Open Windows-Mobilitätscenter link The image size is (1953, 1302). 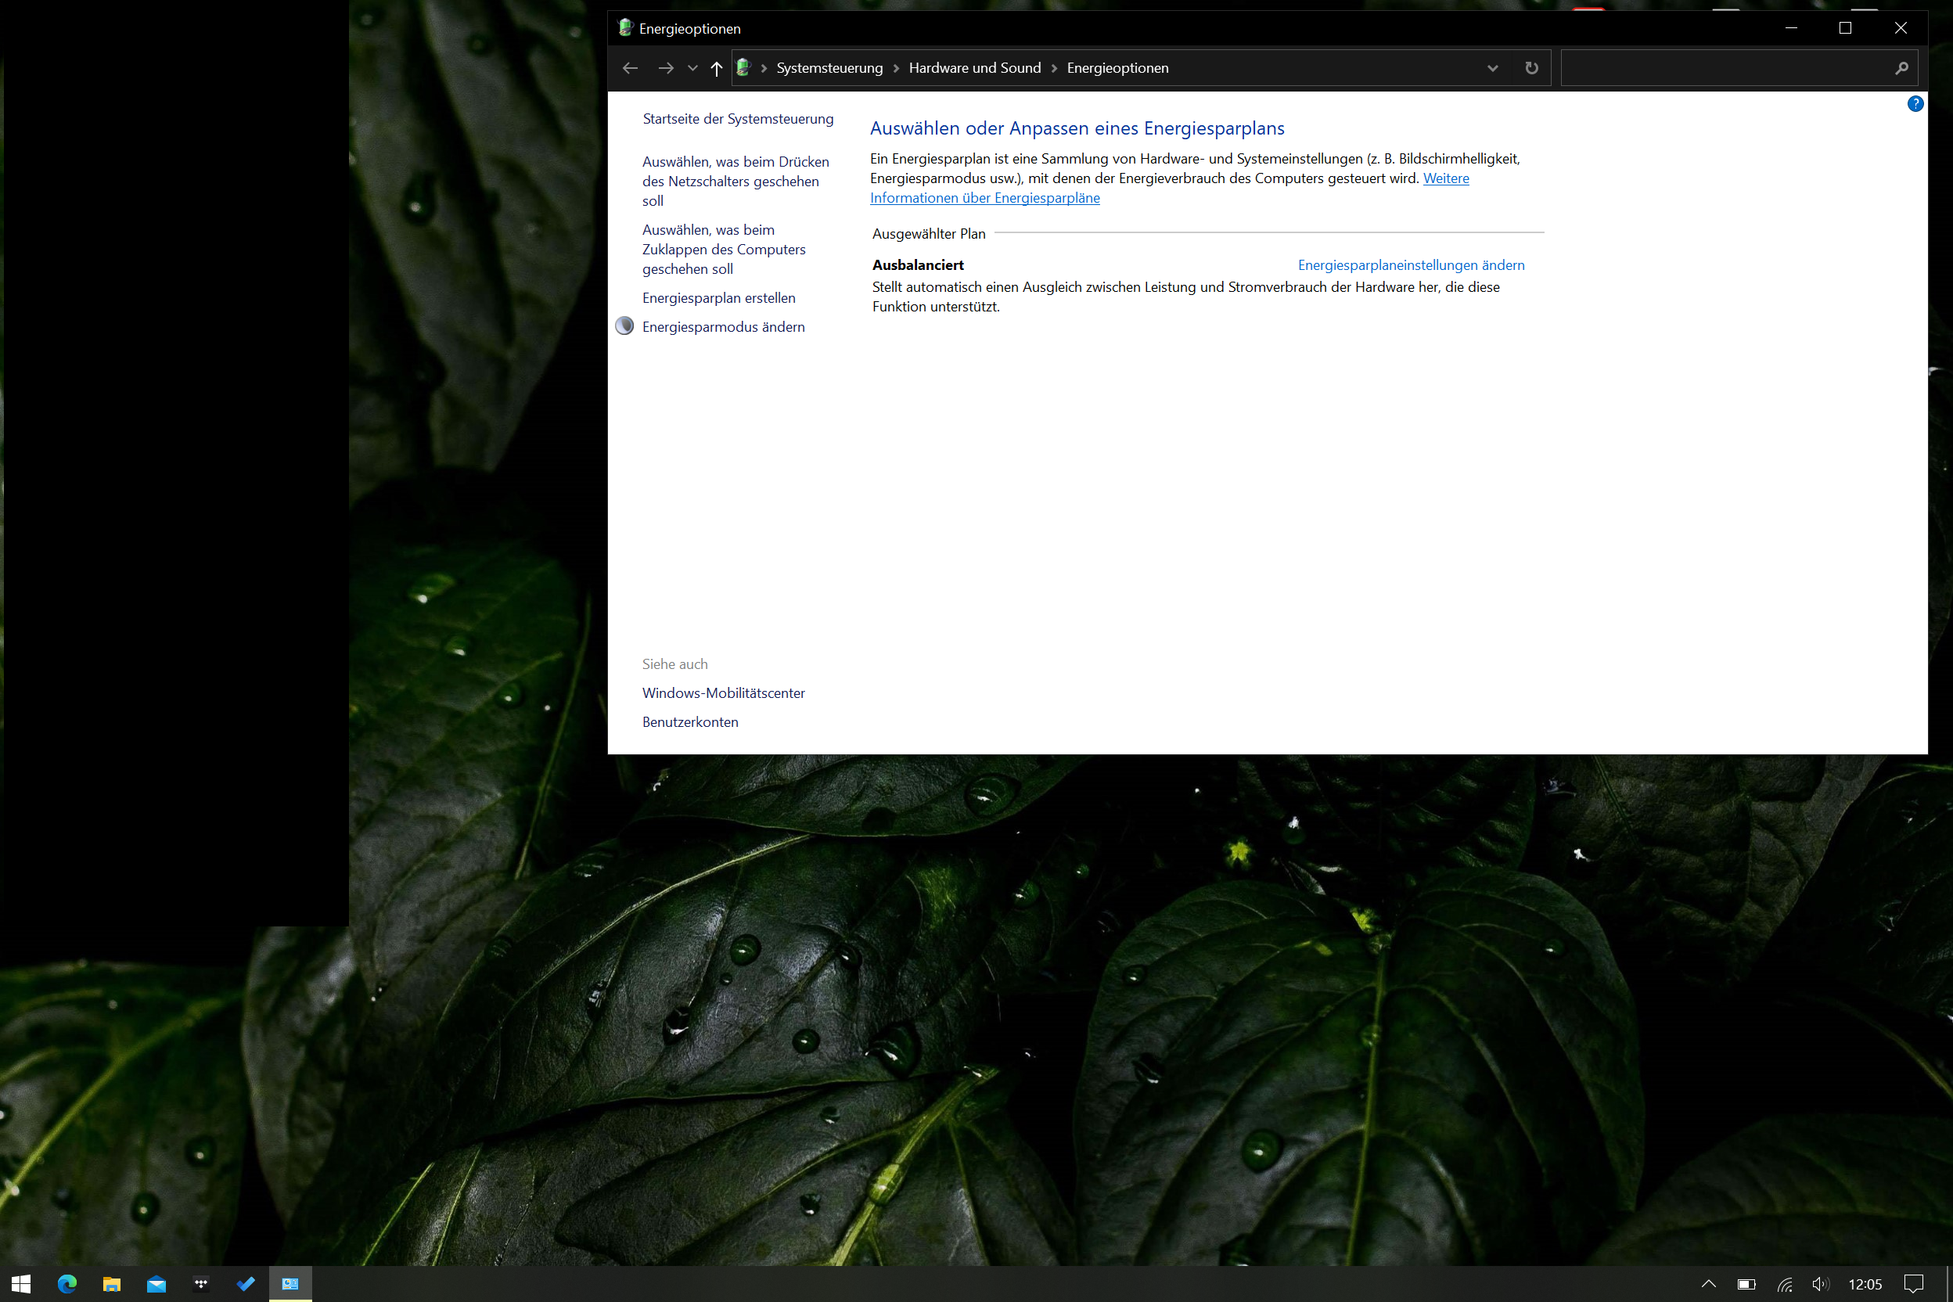(x=722, y=692)
